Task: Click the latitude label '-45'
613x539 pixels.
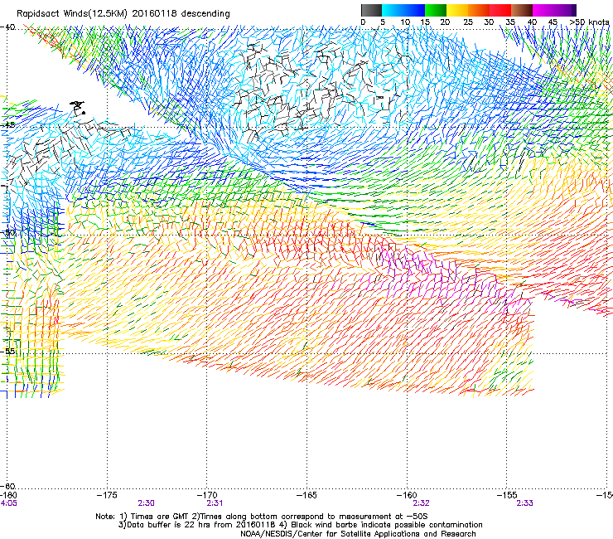Action: coord(7,125)
